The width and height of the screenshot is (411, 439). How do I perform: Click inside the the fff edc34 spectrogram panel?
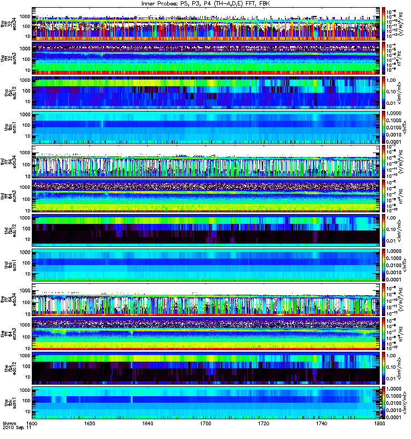pos(206,299)
